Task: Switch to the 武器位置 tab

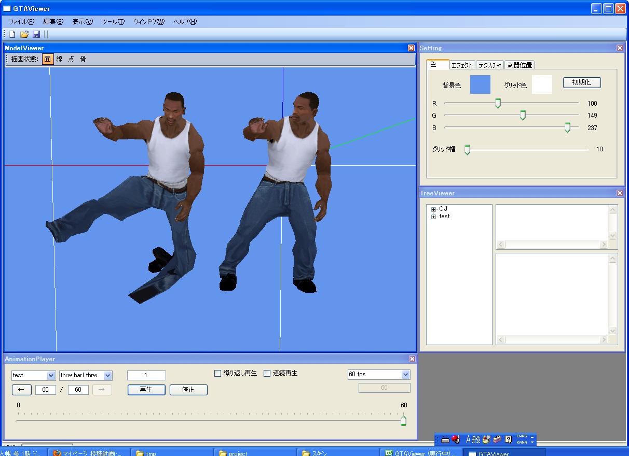Action: [520, 65]
